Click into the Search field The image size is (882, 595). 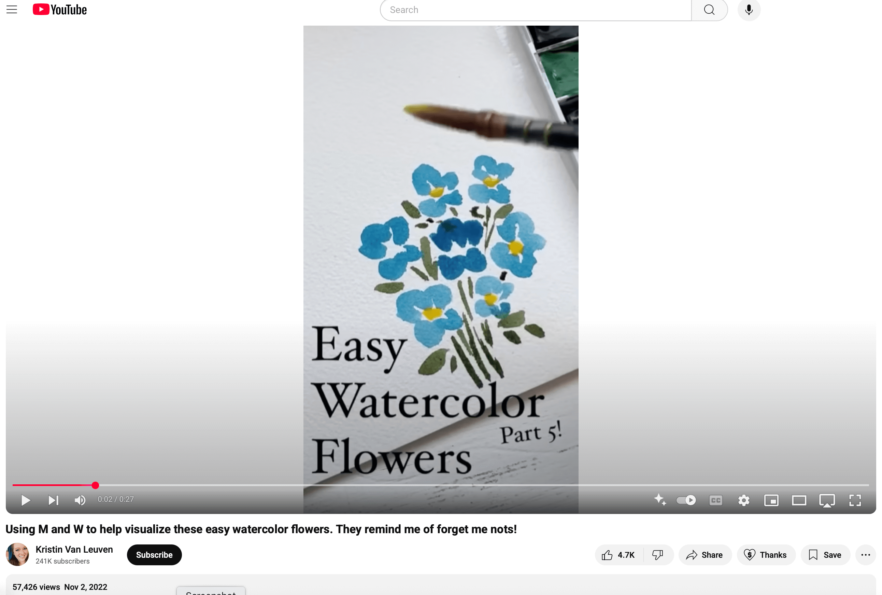pyautogui.click(x=536, y=10)
